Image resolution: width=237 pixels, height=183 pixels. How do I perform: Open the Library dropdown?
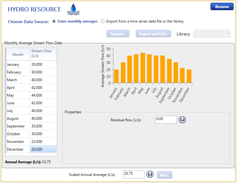(212, 34)
